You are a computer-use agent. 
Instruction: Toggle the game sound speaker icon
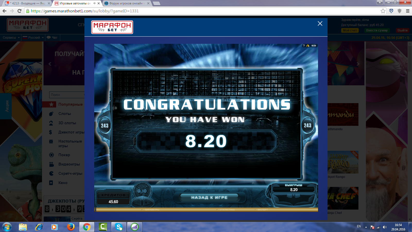click(308, 46)
